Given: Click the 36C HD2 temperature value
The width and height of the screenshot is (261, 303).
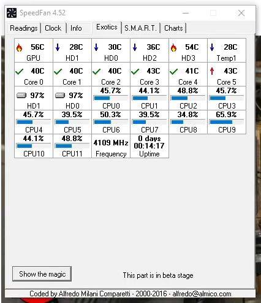Looking at the screenshot, I should point(153,47).
